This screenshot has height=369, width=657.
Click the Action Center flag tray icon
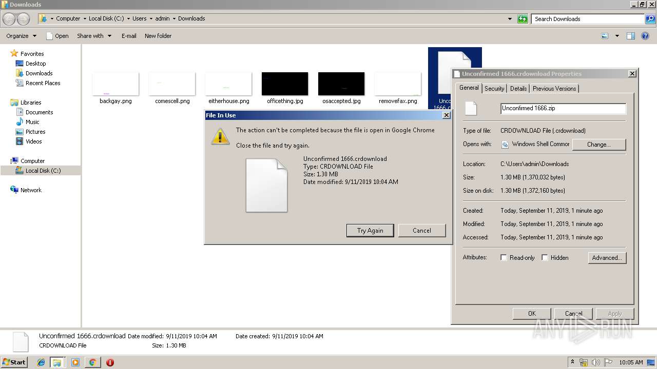(608, 362)
